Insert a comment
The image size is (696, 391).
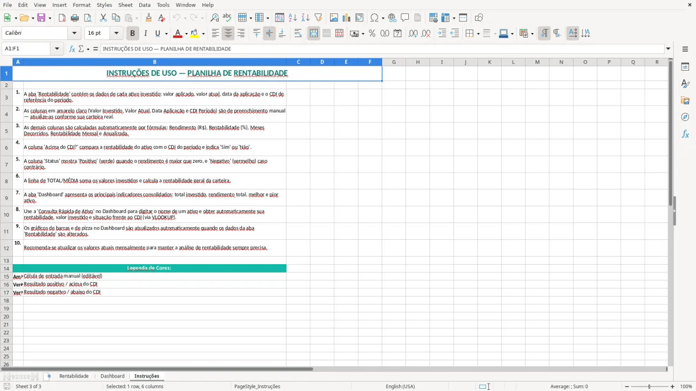405,18
